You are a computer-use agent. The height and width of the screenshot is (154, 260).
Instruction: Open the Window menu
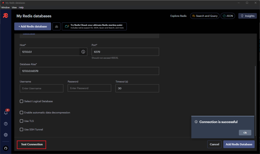pos(5,7)
